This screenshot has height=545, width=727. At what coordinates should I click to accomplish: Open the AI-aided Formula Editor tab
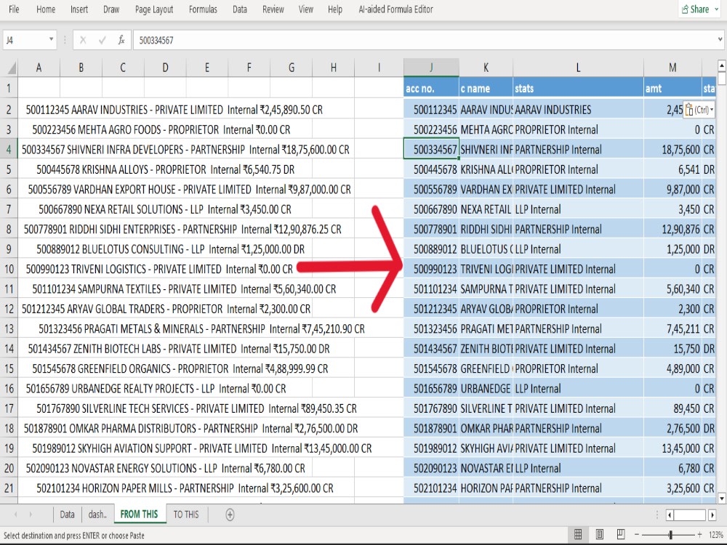(395, 9)
